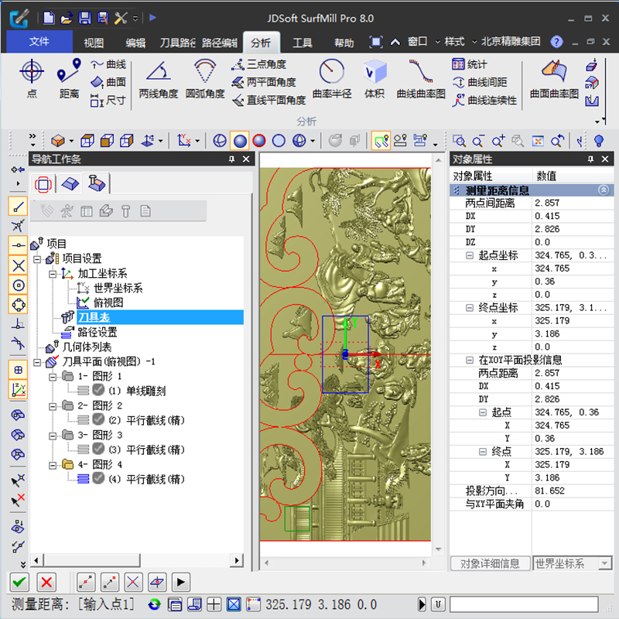This screenshot has width=619, height=619.
Task: Switch to the 工具 ribbon tab
Action: (x=303, y=43)
